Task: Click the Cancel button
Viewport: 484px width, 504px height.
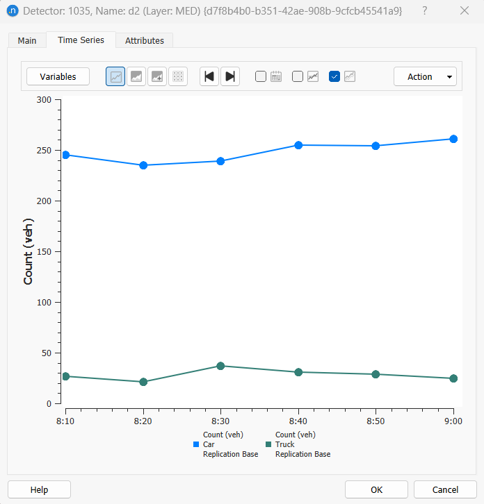Action: tap(445, 489)
